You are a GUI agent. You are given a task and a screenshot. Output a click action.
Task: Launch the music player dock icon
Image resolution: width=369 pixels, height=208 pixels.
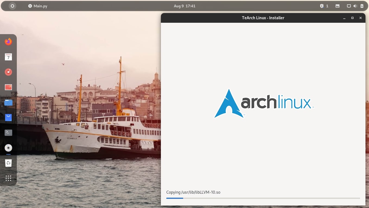coord(8,72)
